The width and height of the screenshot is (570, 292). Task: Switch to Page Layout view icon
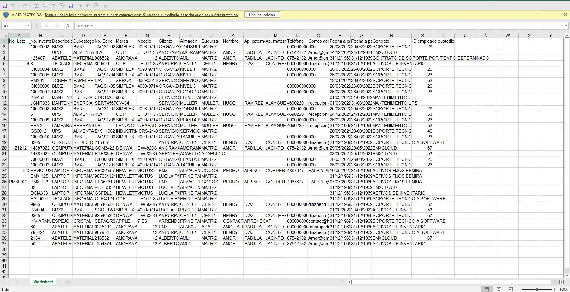click(x=499, y=289)
